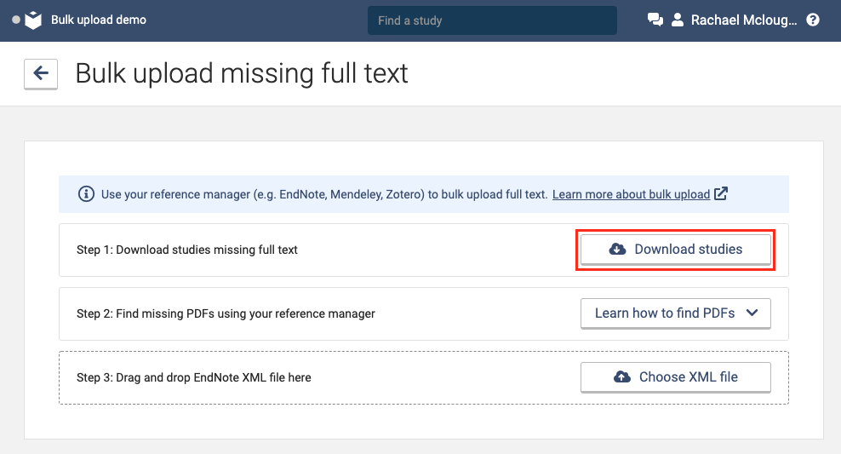This screenshot has height=454, width=841.
Task: Open the Bulk upload demo review title
Action: click(98, 20)
